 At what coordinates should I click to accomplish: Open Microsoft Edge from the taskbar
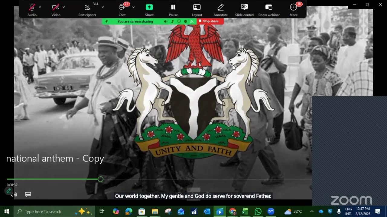(129, 212)
